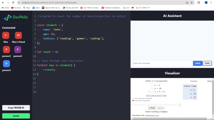Send the AI Assistant message

click(x=198, y=63)
